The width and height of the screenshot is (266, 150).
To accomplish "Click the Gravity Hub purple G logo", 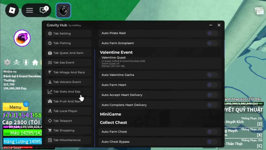I will click(22, 38).
